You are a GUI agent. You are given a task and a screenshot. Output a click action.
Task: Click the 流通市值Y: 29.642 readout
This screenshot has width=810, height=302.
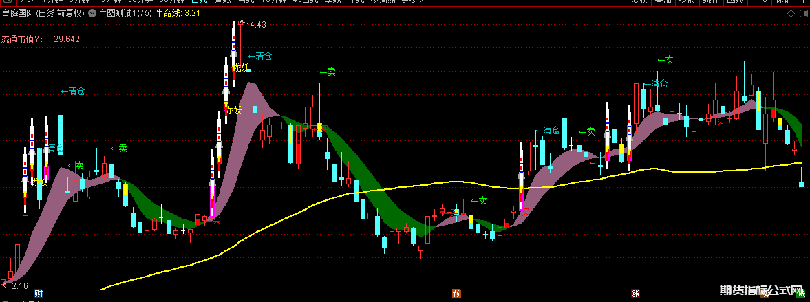(x=41, y=39)
